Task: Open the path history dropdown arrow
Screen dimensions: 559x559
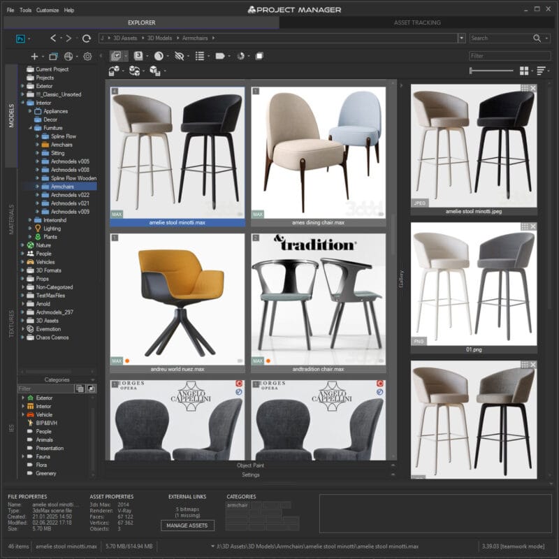Action: (461, 38)
